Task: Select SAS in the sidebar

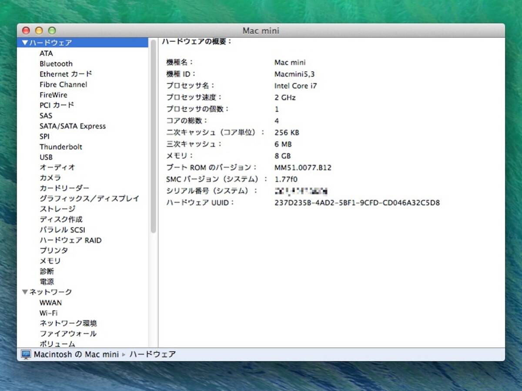Action: click(46, 116)
